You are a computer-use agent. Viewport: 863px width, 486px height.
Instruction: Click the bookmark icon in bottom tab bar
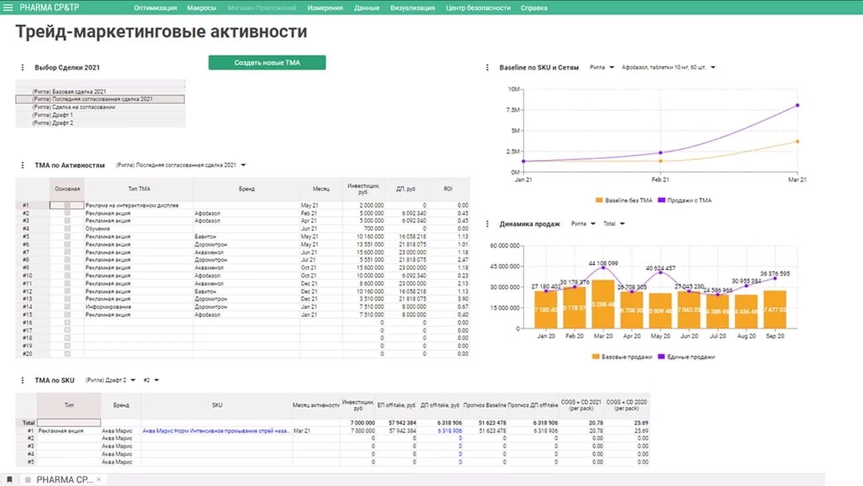9,479
